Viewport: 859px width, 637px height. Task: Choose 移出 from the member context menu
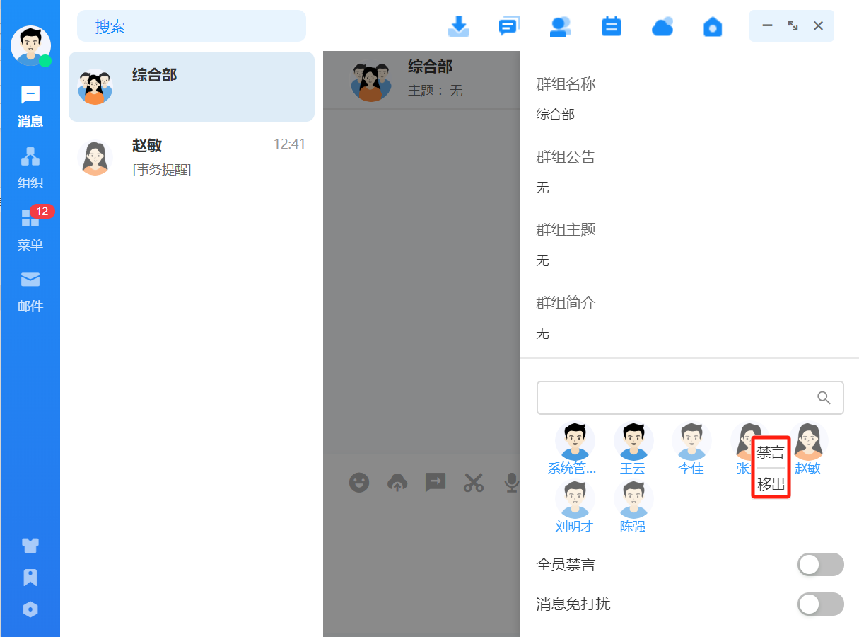point(771,485)
